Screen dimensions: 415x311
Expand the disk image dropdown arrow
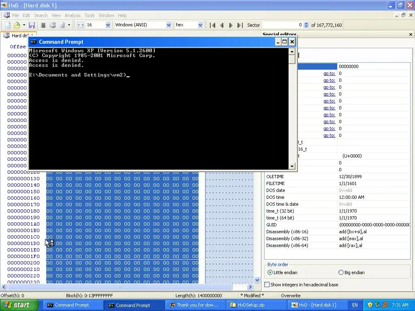[x=69, y=25]
